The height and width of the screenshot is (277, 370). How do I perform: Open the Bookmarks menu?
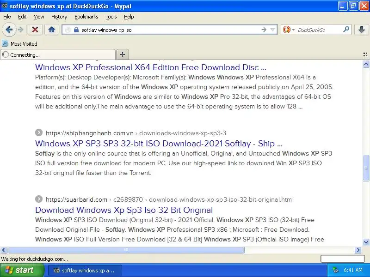[86, 17]
